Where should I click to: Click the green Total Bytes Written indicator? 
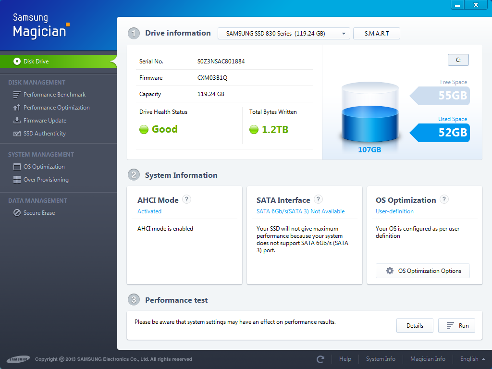[254, 129]
